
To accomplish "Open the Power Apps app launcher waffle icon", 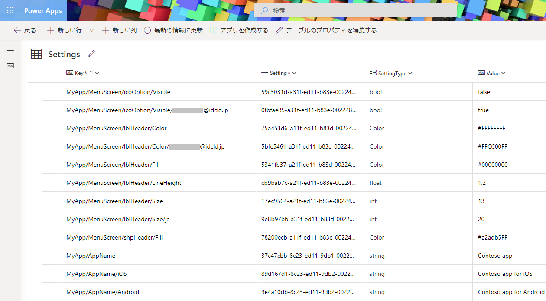I will [x=10, y=10].
